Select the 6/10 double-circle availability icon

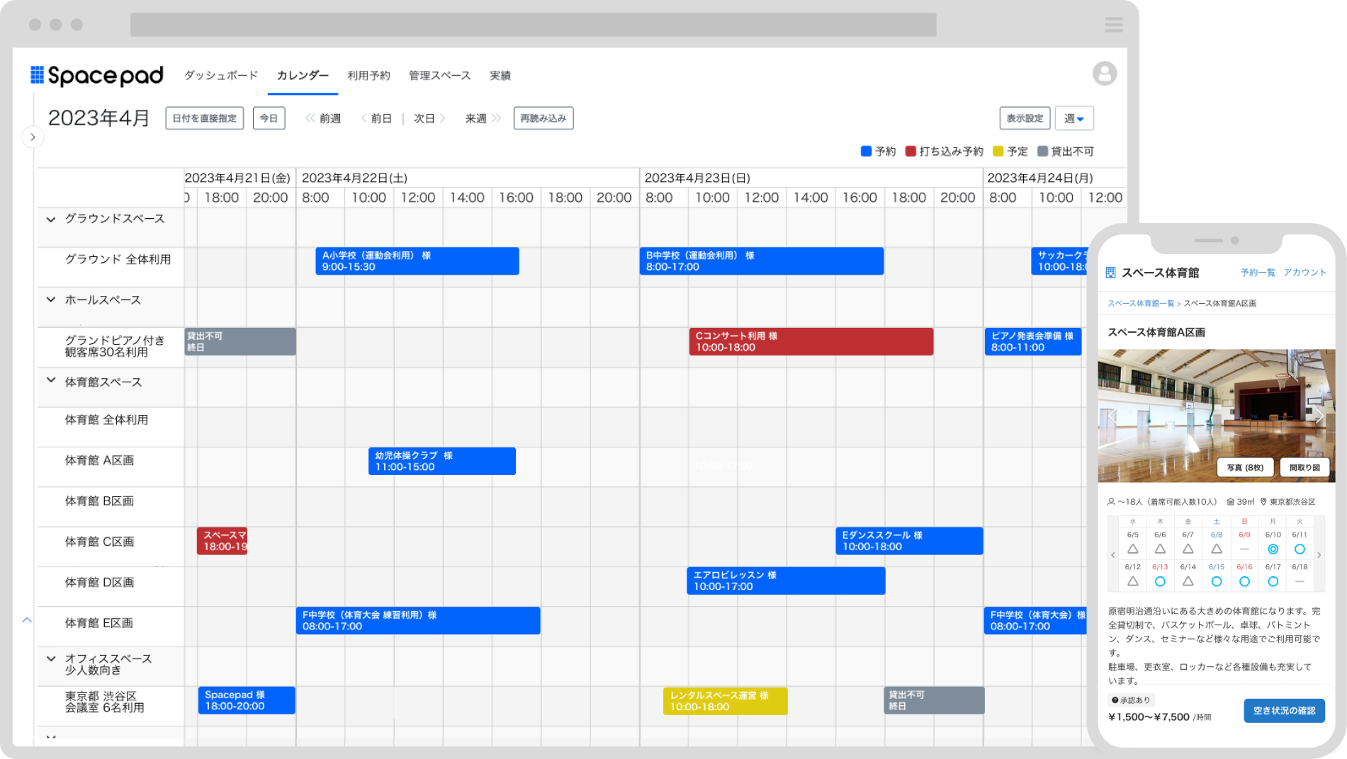tap(1273, 549)
